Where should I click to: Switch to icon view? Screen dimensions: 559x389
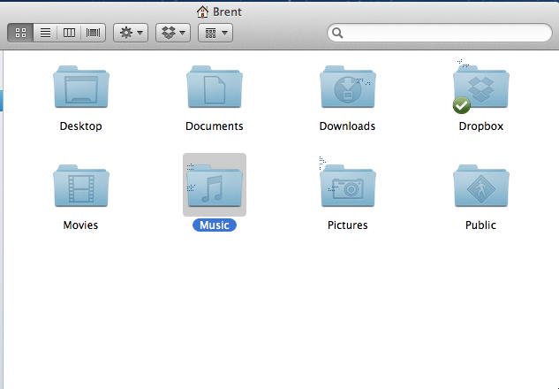[x=20, y=33]
